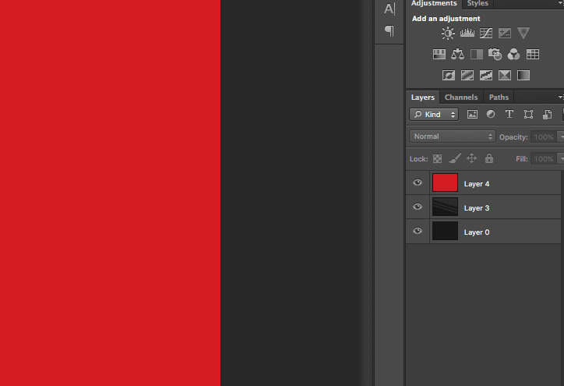
Task: Add a Levels adjustment
Action: (467, 34)
